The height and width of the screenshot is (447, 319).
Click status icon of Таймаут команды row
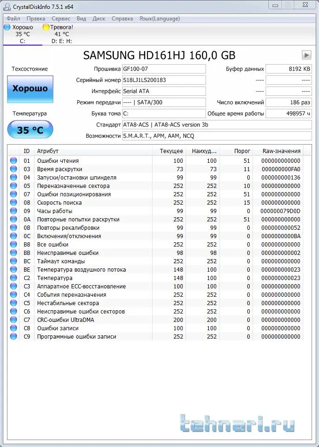click(13, 261)
